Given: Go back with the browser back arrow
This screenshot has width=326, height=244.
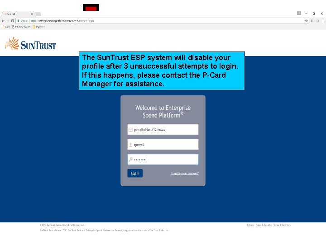Looking at the screenshot, I should (x=3, y=21).
